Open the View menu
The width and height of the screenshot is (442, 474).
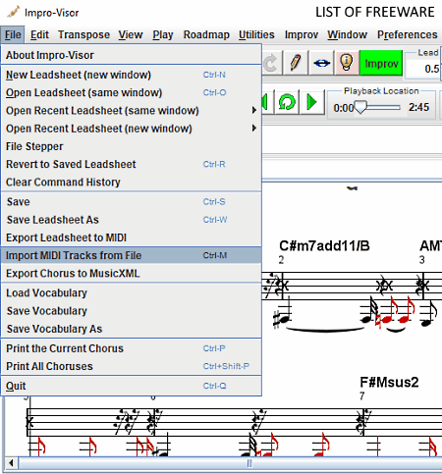[x=131, y=34]
